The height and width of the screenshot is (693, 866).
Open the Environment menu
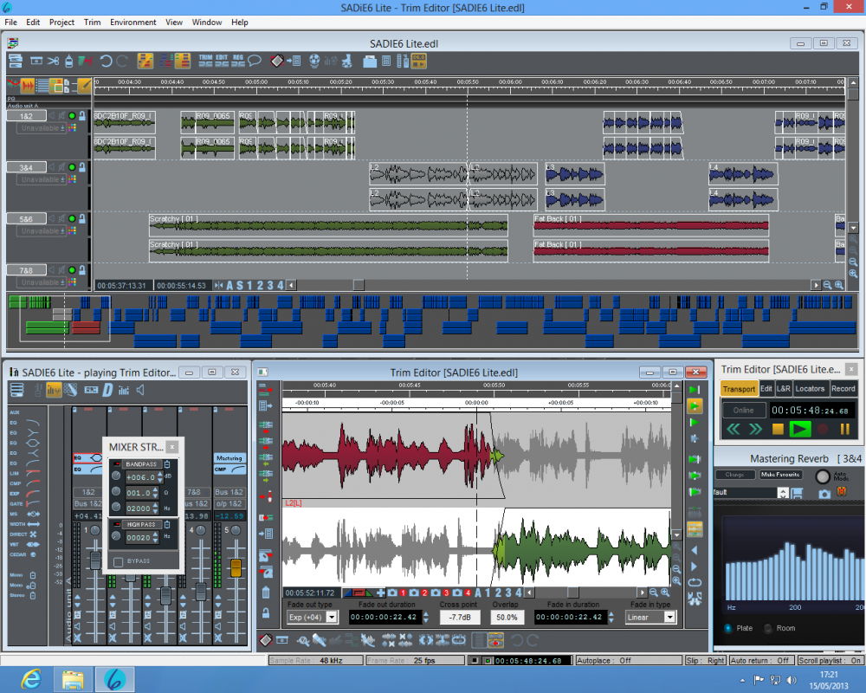[x=132, y=23]
